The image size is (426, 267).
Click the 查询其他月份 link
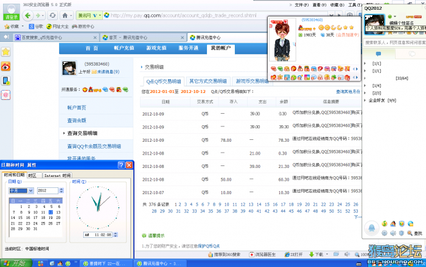348,92
